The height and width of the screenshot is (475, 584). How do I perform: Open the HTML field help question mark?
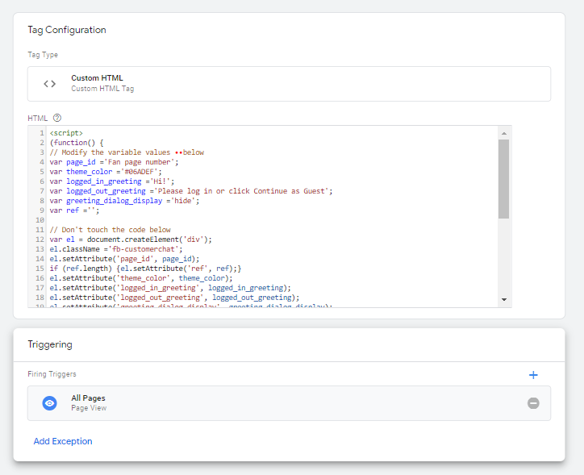click(x=57, y=118)
